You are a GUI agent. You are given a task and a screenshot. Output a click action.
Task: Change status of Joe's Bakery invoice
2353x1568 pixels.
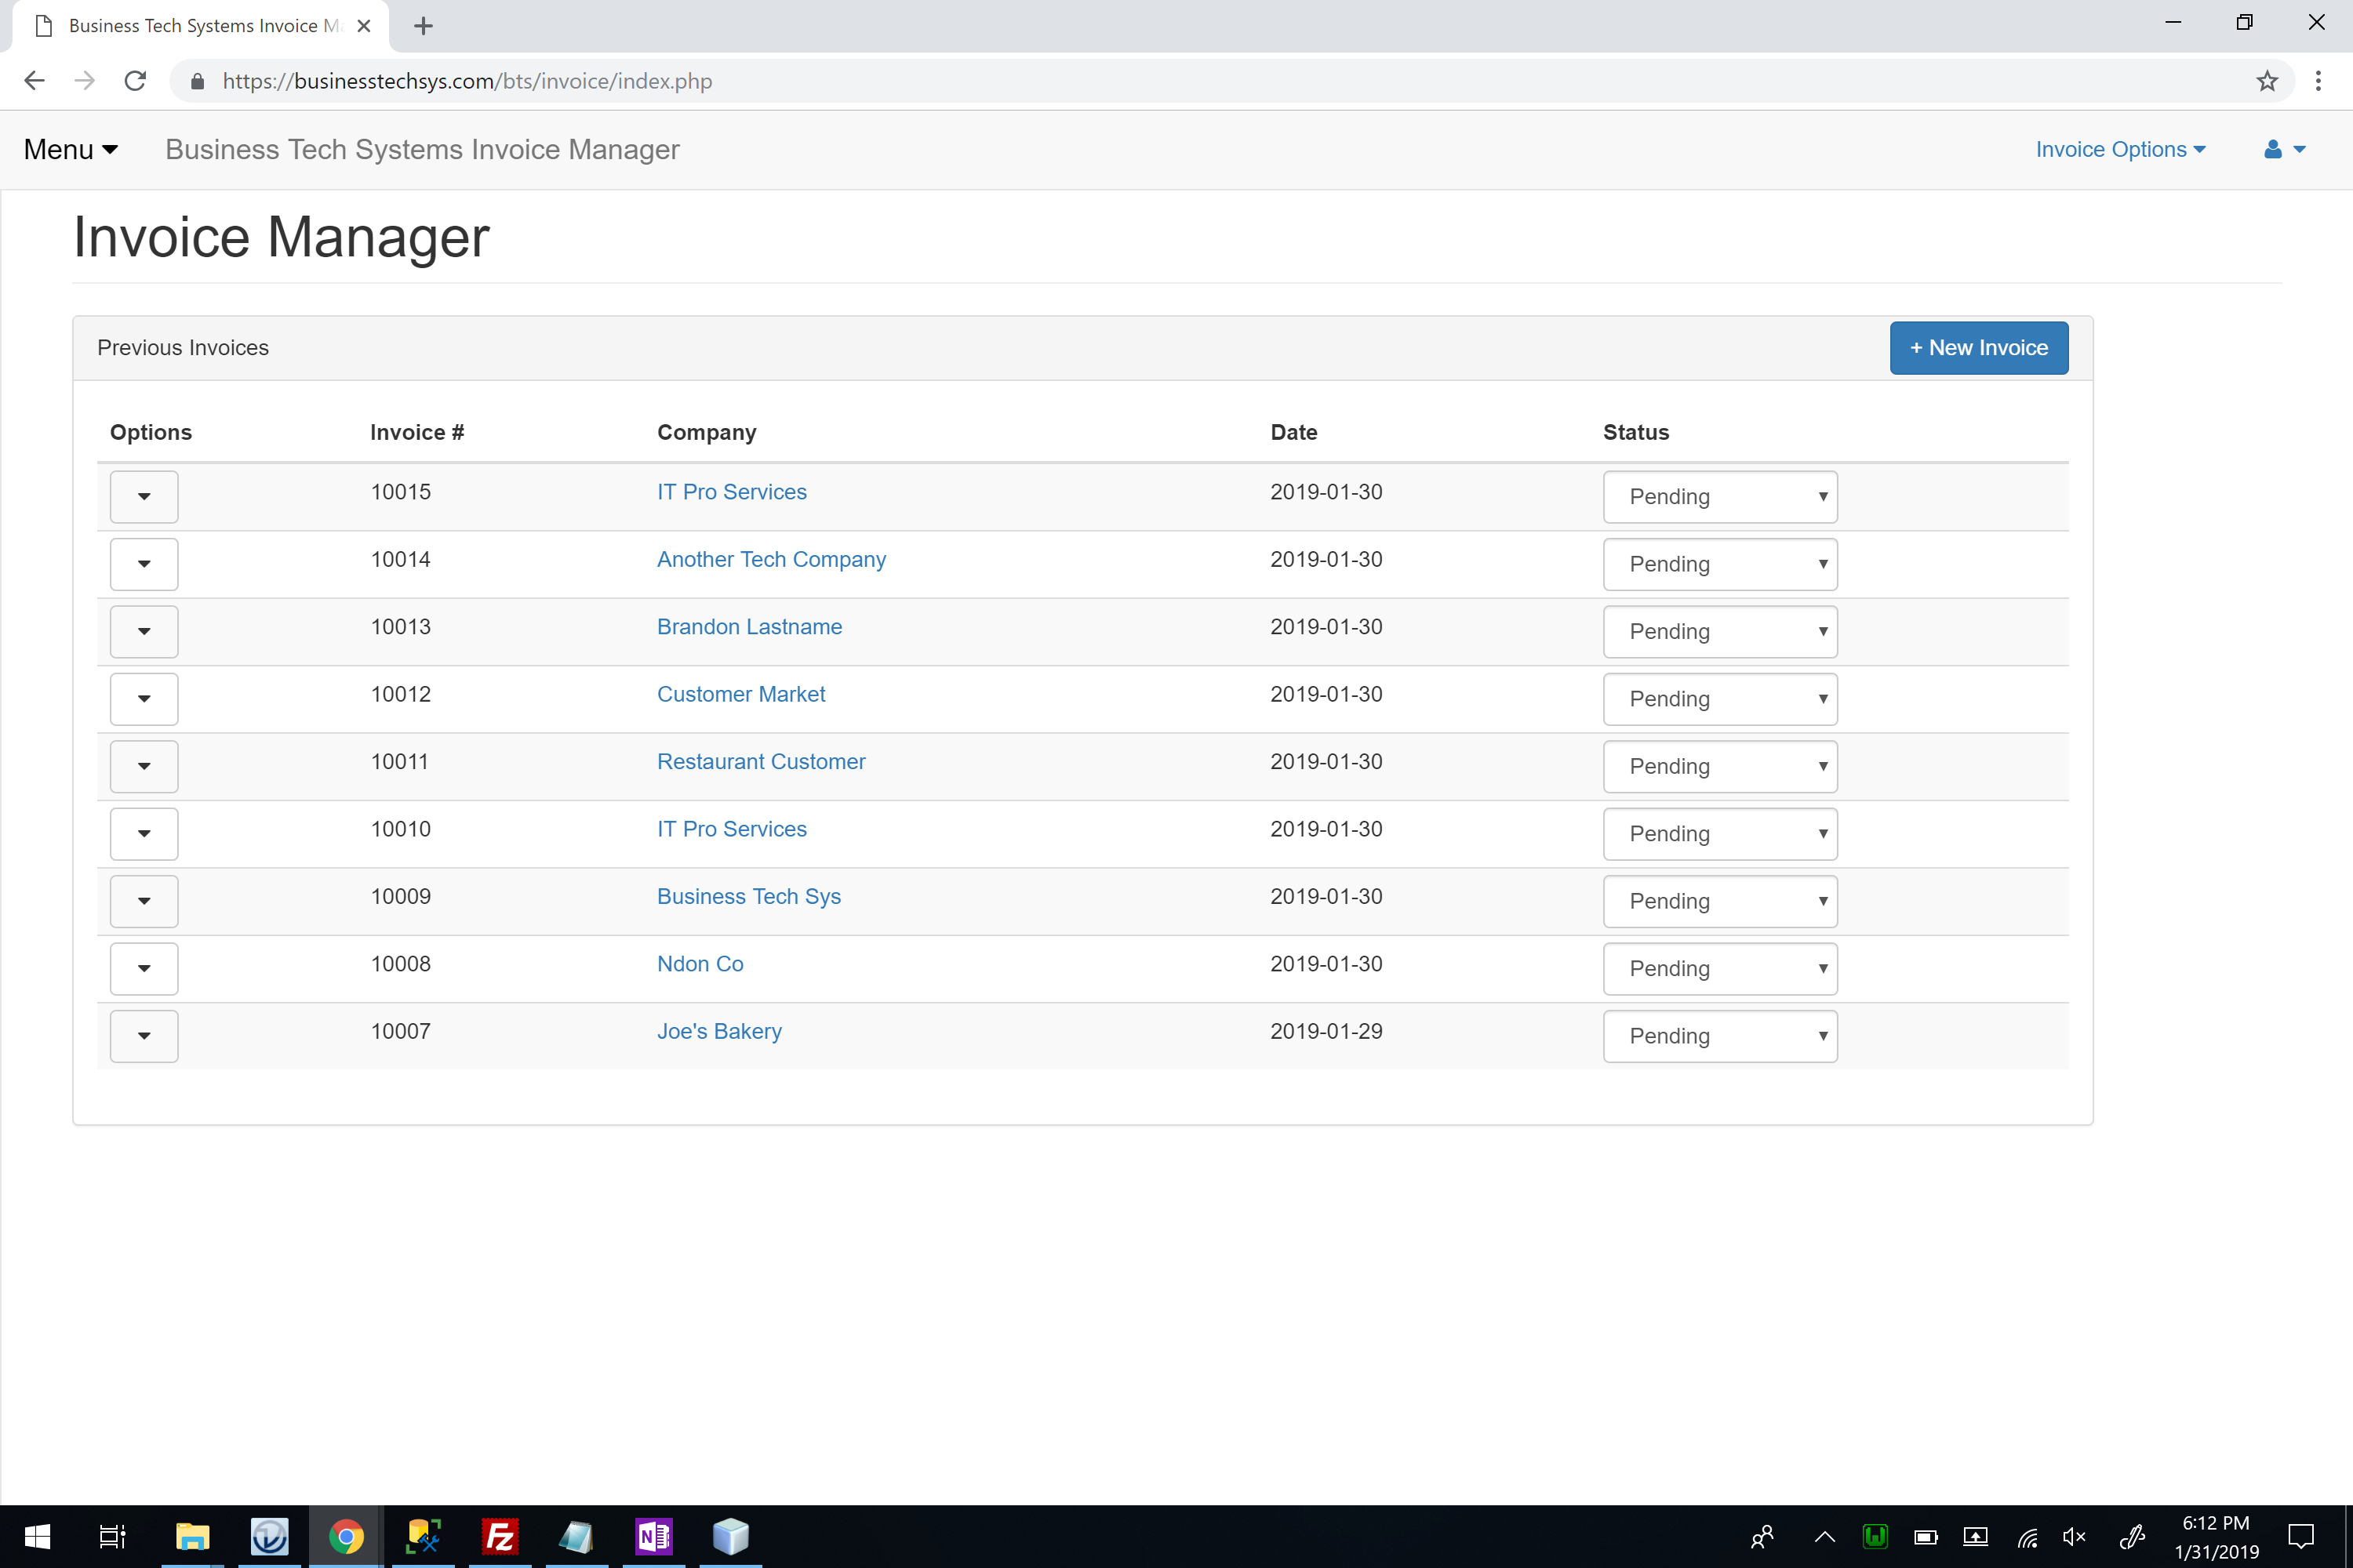pos(1718,1036)
